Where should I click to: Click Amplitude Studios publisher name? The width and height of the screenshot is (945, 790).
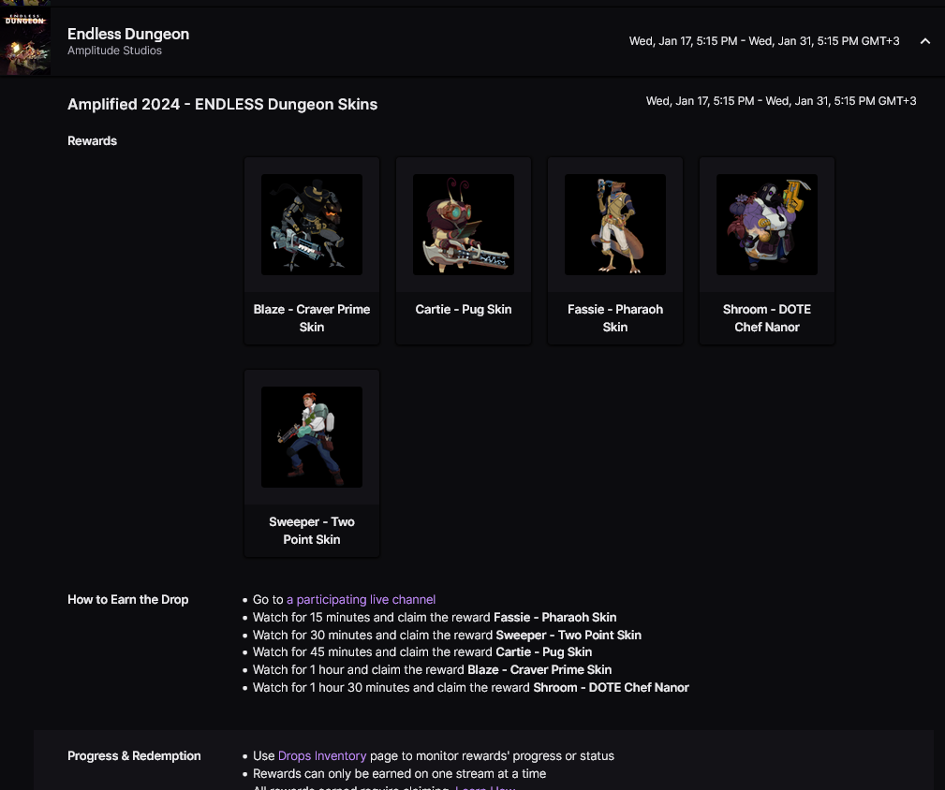point(114,51)
